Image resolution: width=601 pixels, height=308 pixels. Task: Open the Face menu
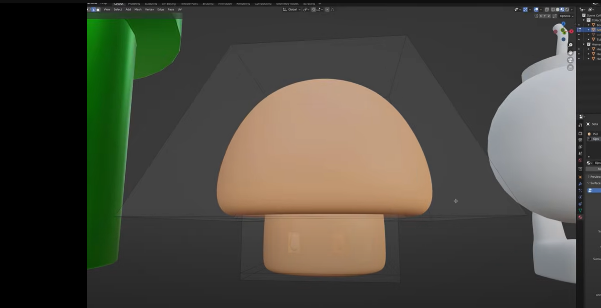tap(171, 9)
